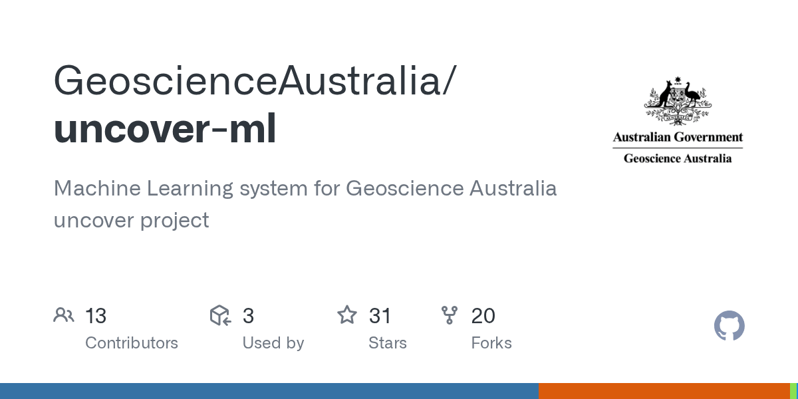Click the Stars star icon
This screenshot has width=798, height=399.
pyautogui.click(x=347, y=315)
